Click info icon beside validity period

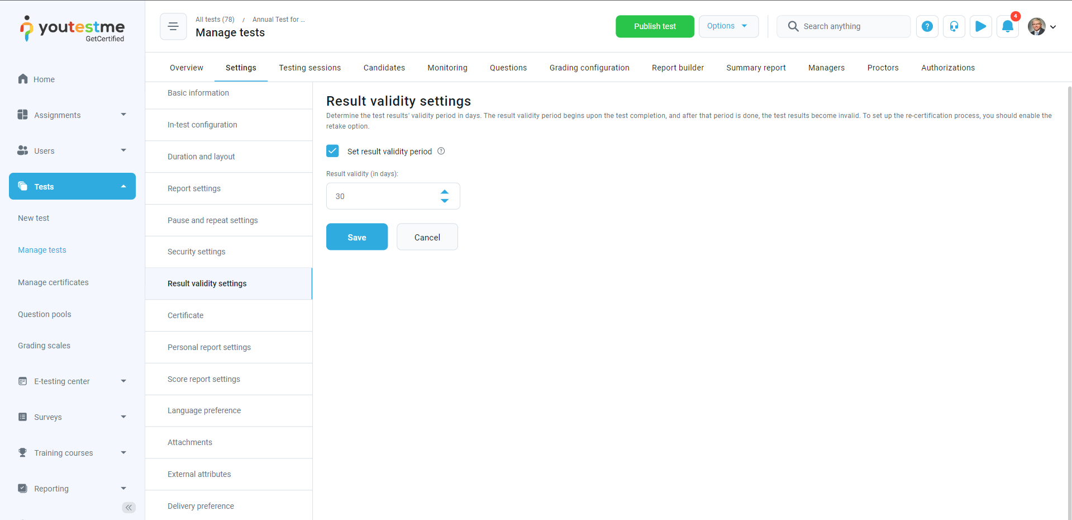click(x=441, y=151)
